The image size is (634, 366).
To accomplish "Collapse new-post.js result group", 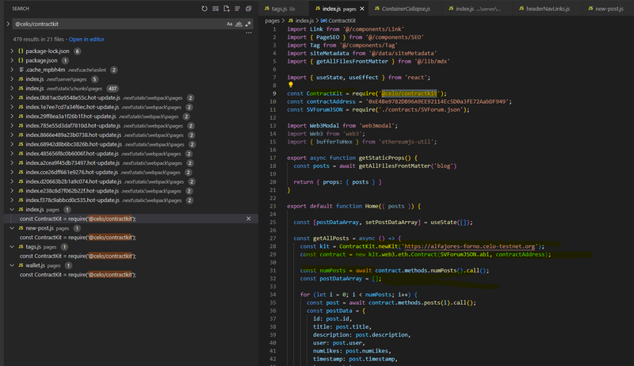I will pos(12,228).
